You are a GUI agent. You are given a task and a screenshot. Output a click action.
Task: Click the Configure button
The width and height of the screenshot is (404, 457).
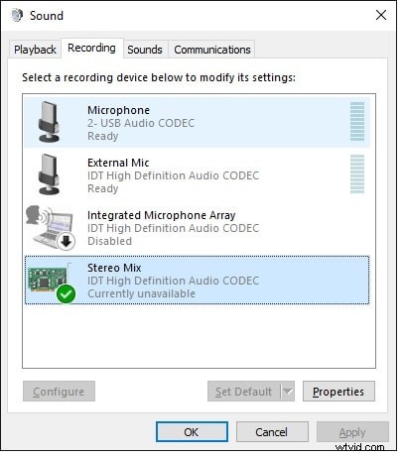click(59, 392)
